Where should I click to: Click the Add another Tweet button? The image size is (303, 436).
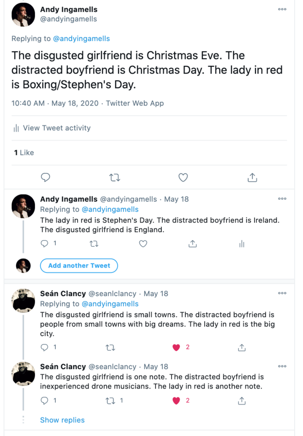click(x=79, y=266)
